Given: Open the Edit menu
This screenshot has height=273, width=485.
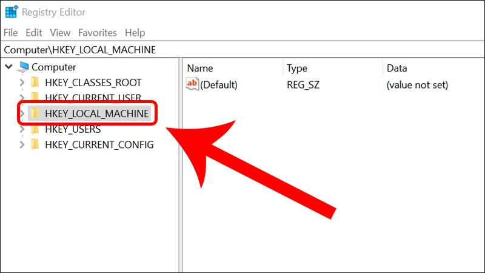Looking at the screenshot, I should tap(34, 33).
